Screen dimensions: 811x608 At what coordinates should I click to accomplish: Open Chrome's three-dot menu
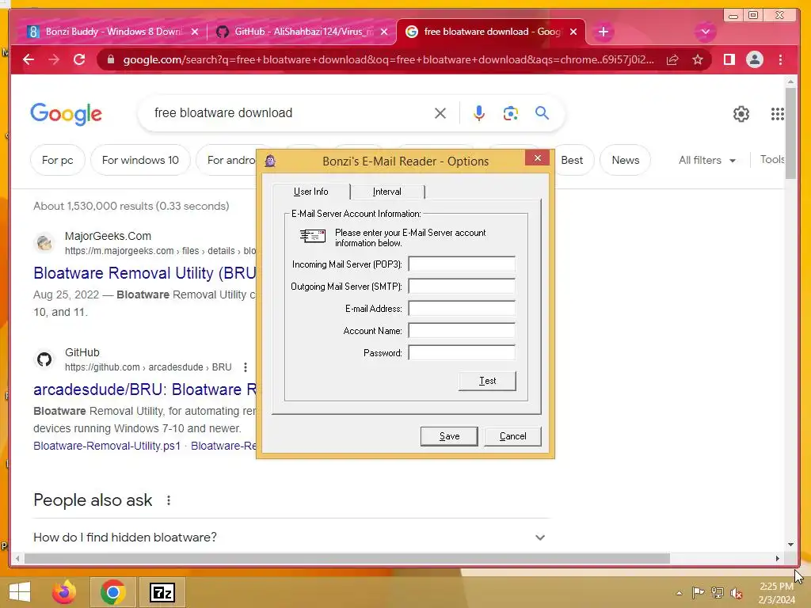(x=780, y=60)
